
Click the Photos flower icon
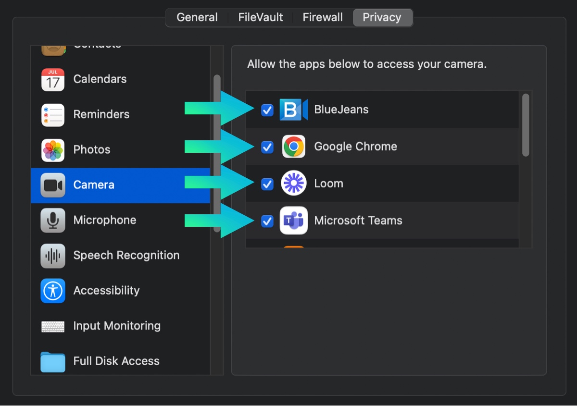(x=53, y=150)
